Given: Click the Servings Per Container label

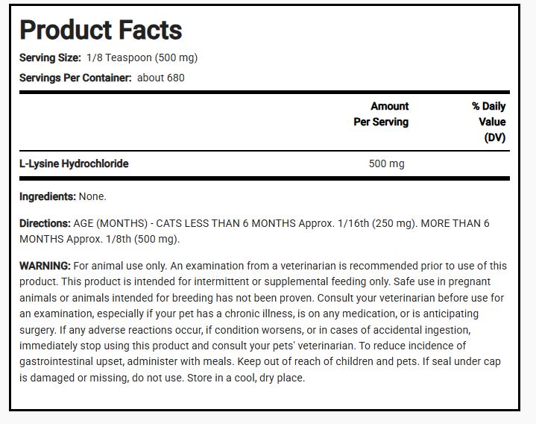Looking at the screenshot, I should (75, 78).
